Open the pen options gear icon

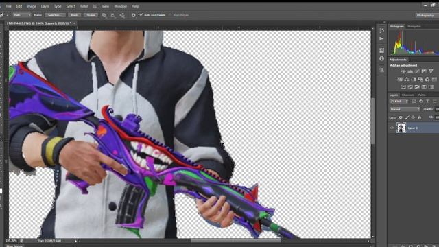[x=134, y=15]
